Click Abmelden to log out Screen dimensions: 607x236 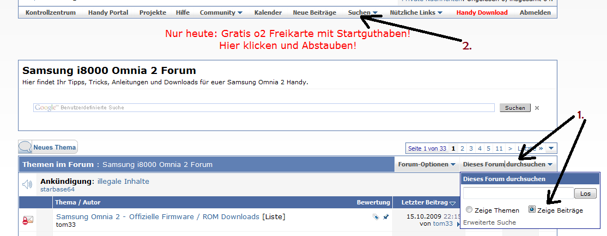[x=535, y=13]
